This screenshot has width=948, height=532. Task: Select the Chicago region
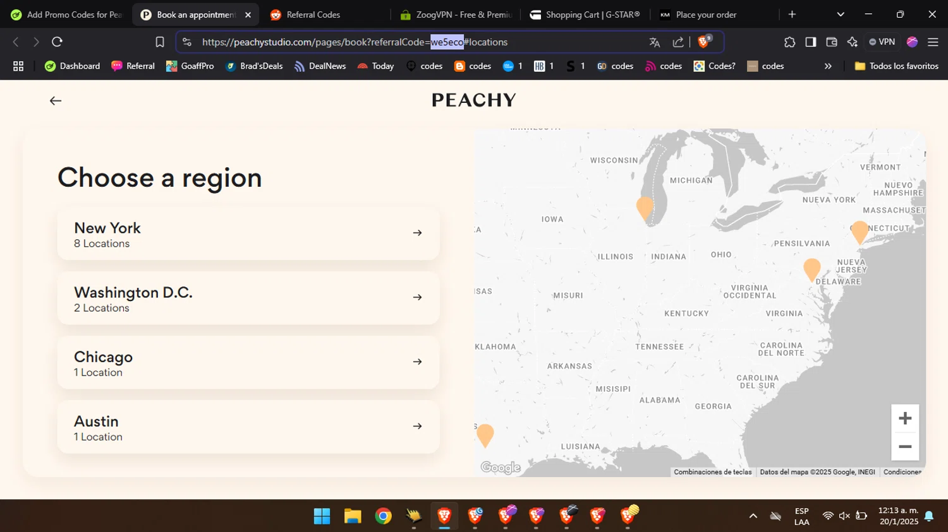[x=248, y=362]
